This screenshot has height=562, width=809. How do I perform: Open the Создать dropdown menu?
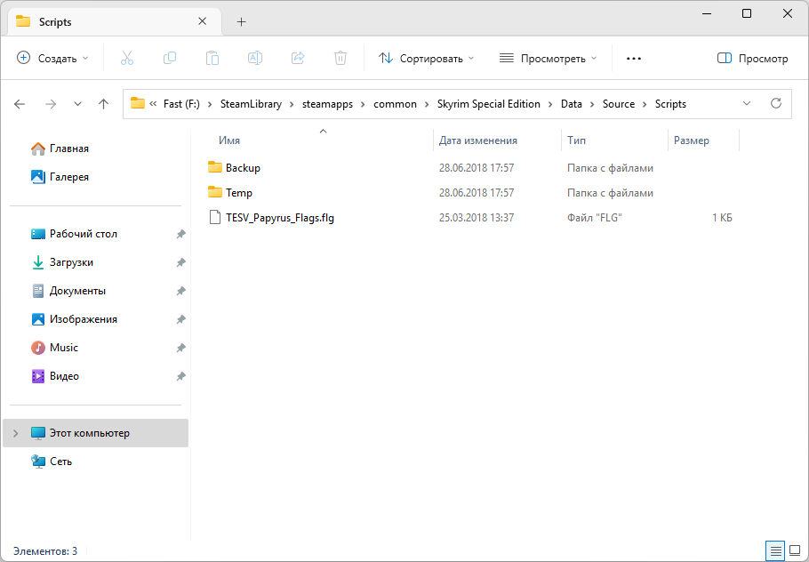[x=53, y=58]
